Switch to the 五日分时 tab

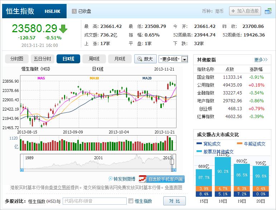pos(43,59)
